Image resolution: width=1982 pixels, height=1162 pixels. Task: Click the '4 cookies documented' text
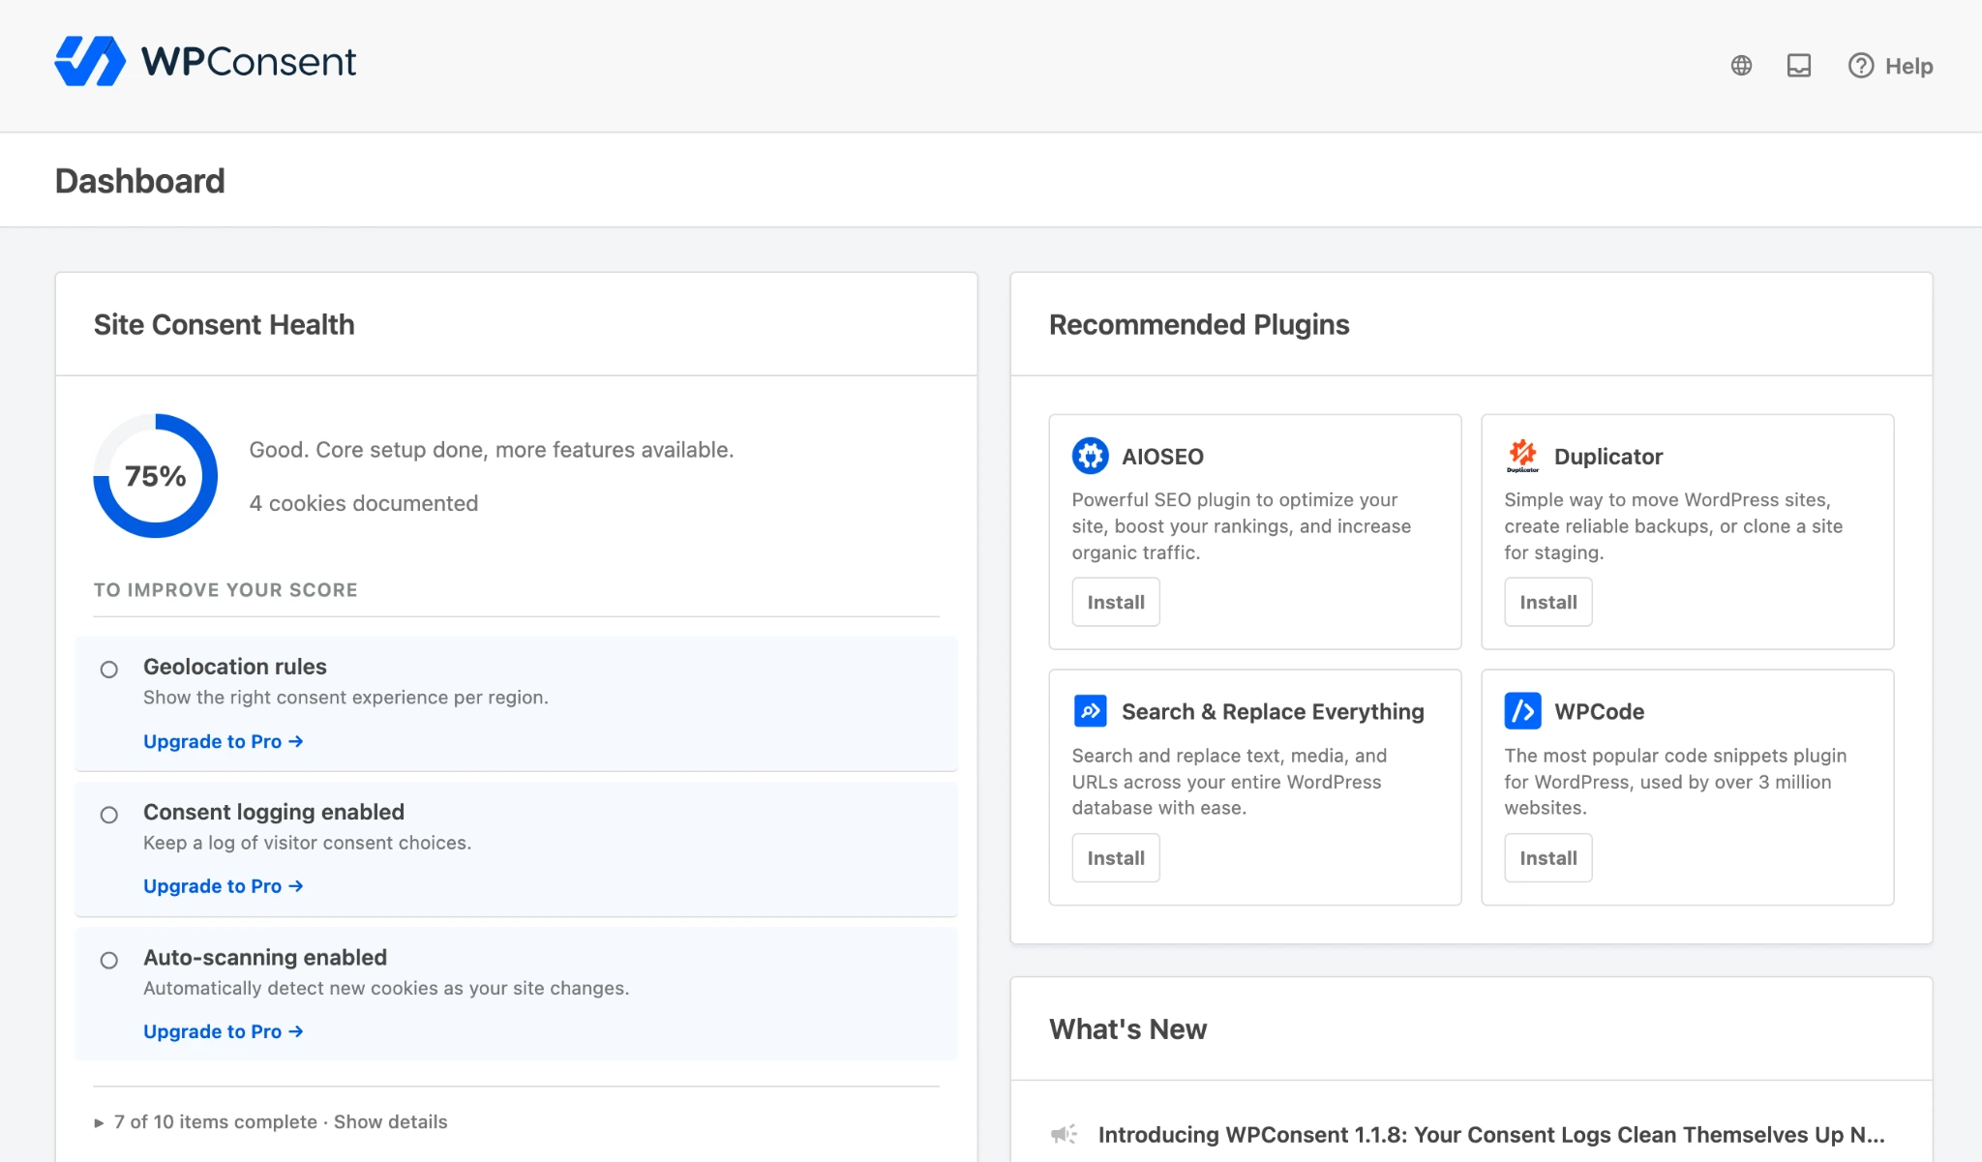(364, 503)
